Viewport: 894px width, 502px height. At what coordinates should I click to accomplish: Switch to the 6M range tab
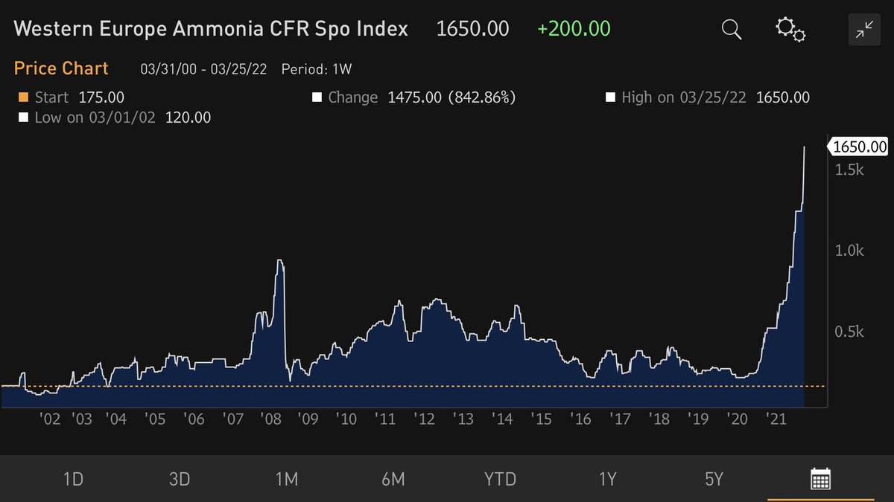(393, 479)
